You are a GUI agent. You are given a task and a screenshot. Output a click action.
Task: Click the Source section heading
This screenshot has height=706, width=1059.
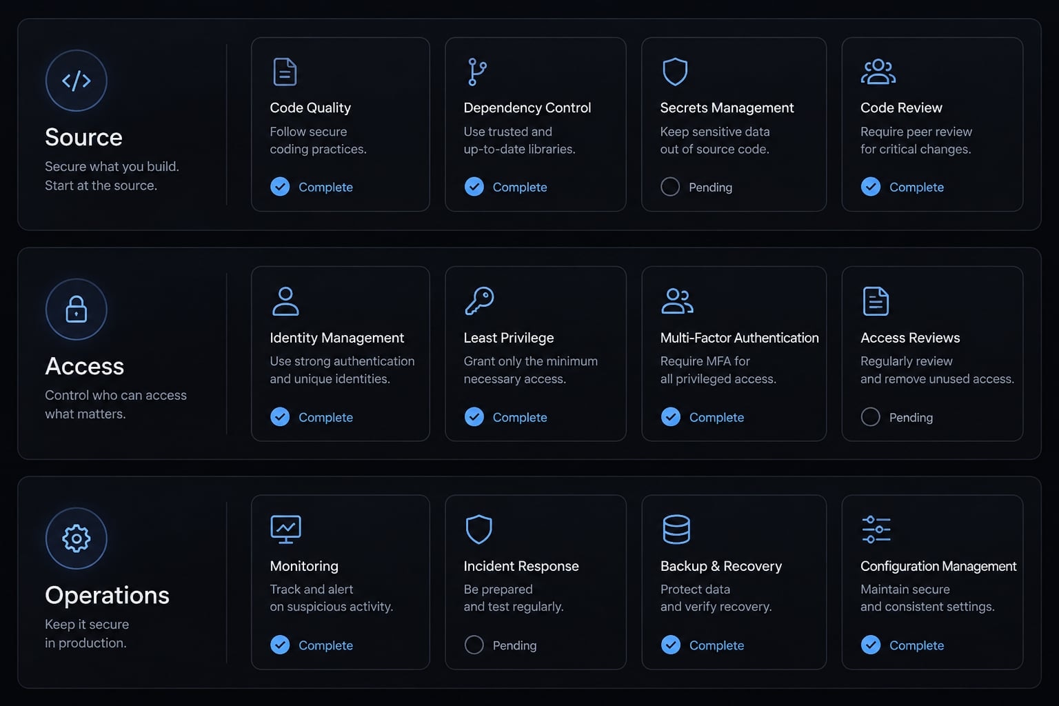pyautogui.click(x=83, y=137)
